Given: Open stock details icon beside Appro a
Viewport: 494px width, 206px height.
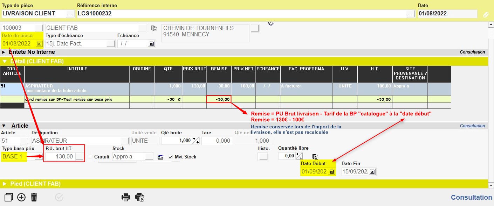Looking at the screenshot, I should tap(160, 157).
